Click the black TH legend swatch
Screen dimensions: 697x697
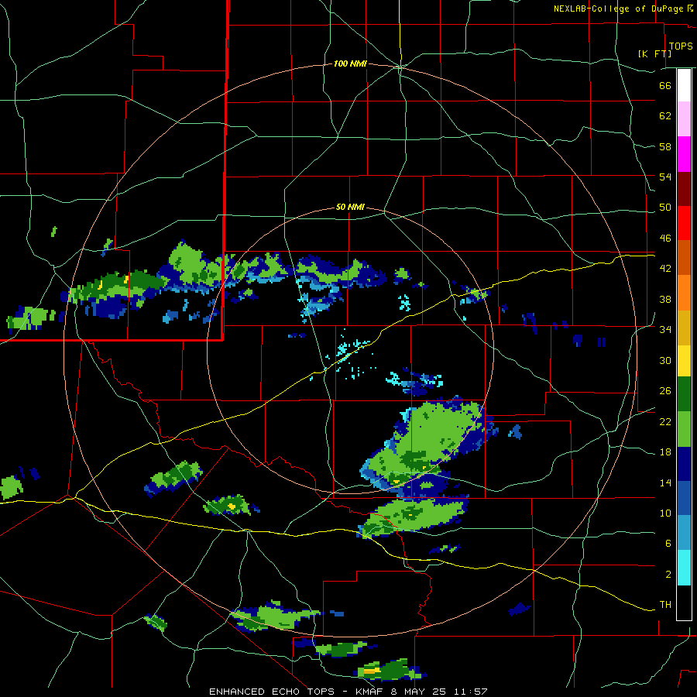(684, 603)
